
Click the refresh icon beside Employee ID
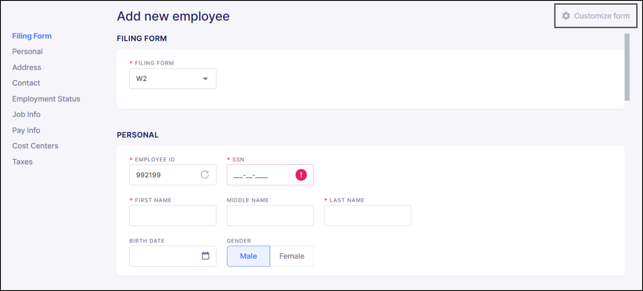205,175
